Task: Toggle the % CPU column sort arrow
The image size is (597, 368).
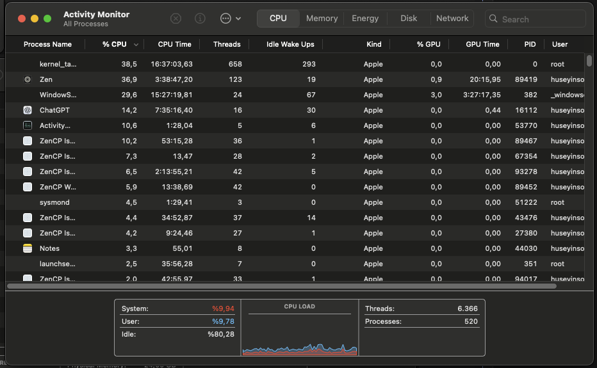Action: pyautogui.click(x=136, y=45)
